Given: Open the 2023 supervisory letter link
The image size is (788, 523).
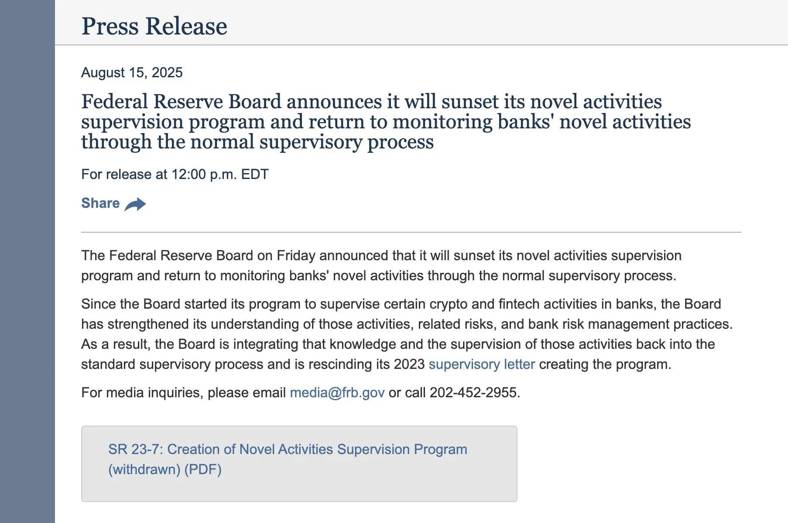Looking at the screenshot, I should (x=482, y=364).
